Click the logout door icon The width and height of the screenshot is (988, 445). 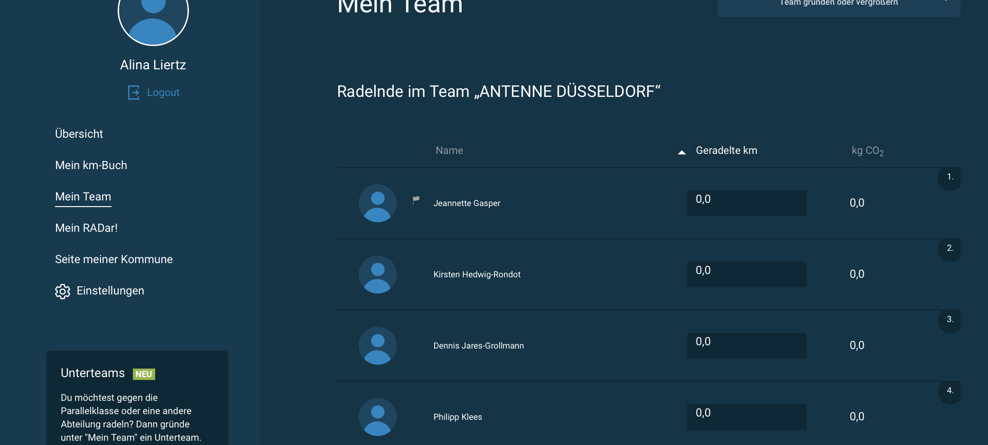coord(134,93)
